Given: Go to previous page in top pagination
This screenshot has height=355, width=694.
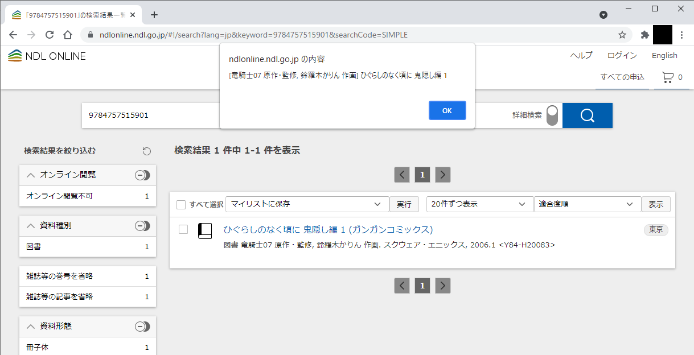Looking at the screenshot, I should pyautogui.click(x=402, y=175).
